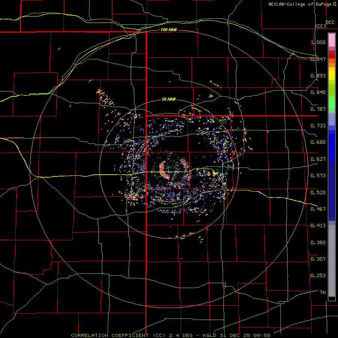Click the 0.680 legend value

pyautogui.click(x=318, y=142)
